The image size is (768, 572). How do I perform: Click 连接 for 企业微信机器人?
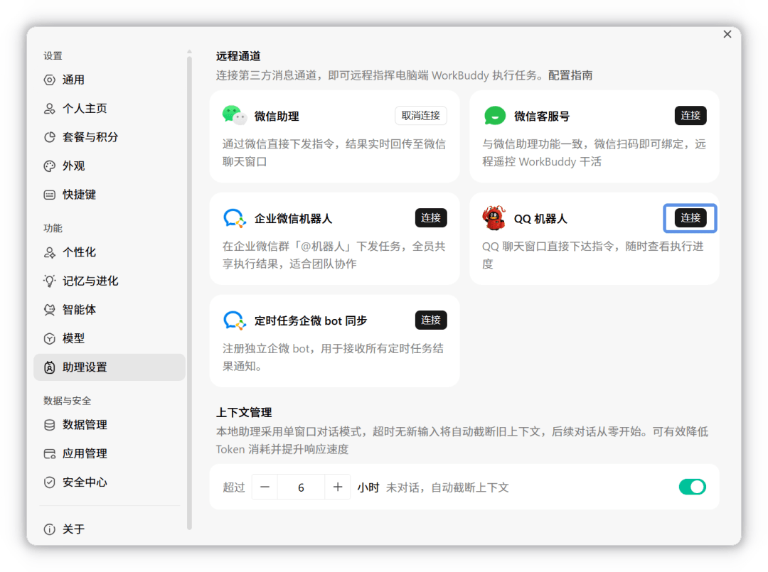click(430, 217)
